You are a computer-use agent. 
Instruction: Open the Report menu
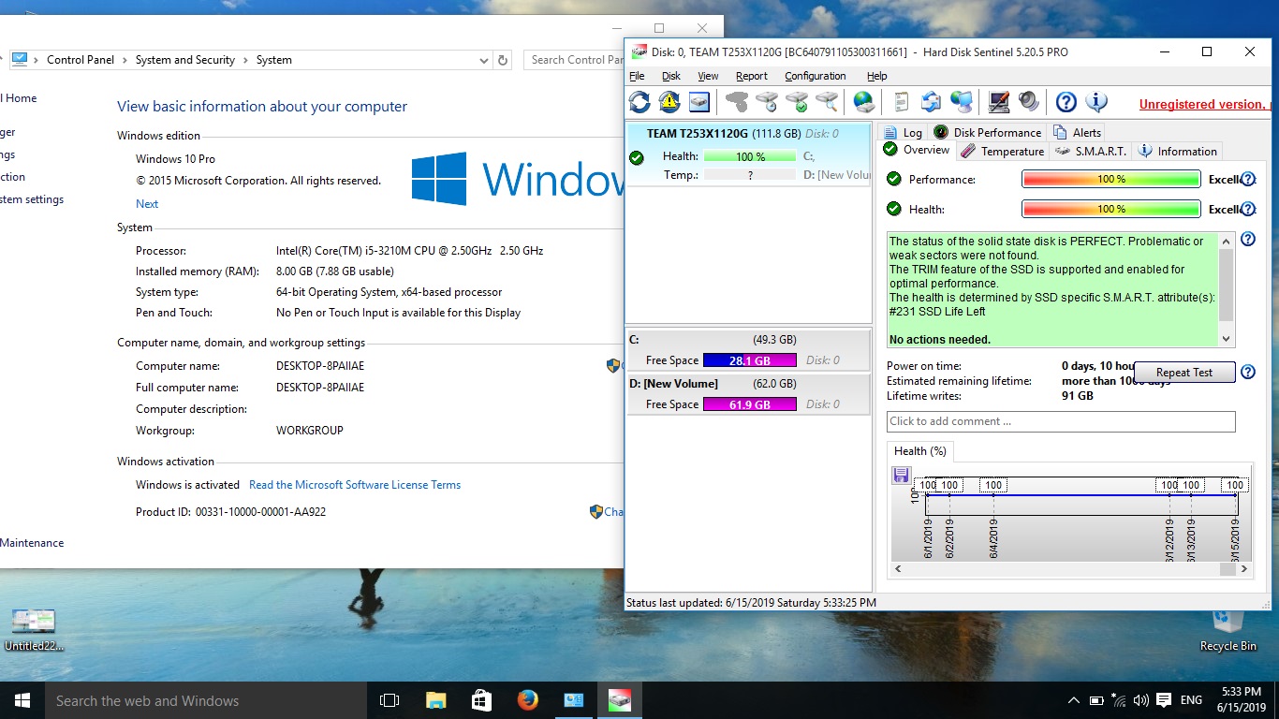[x=751, y=76]
